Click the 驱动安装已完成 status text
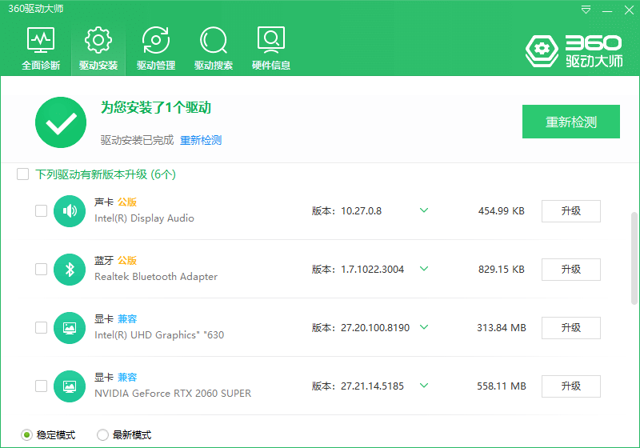 (137, 140)
